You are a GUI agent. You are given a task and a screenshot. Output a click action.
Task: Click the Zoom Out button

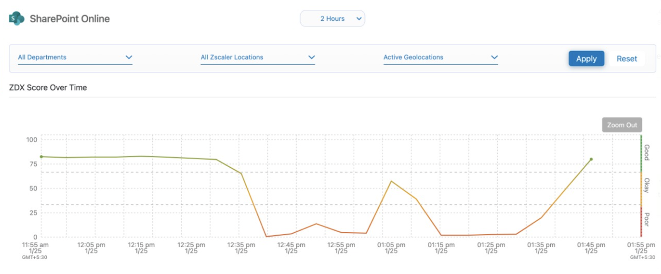pyautogui.click(x=622, y=125)
